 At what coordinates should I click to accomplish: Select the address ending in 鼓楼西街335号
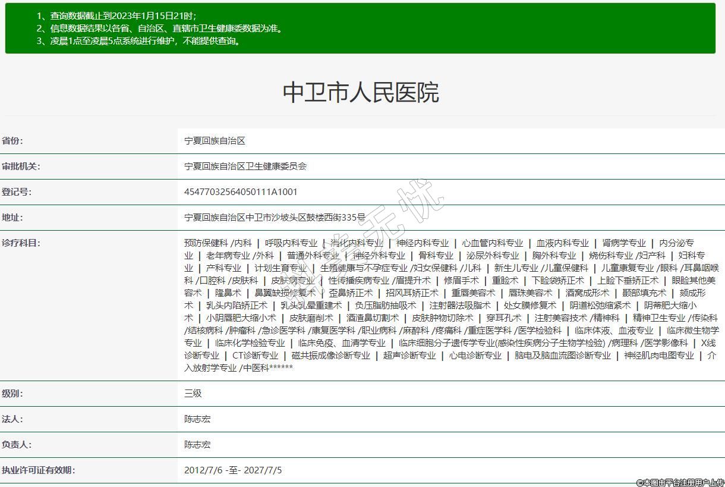275,218
